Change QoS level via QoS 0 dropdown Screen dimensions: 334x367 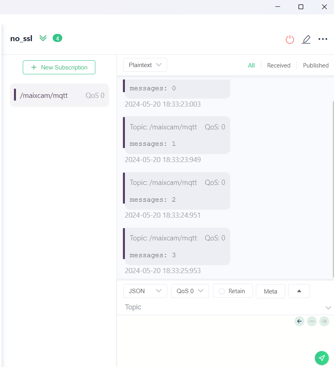pos(190,291)
